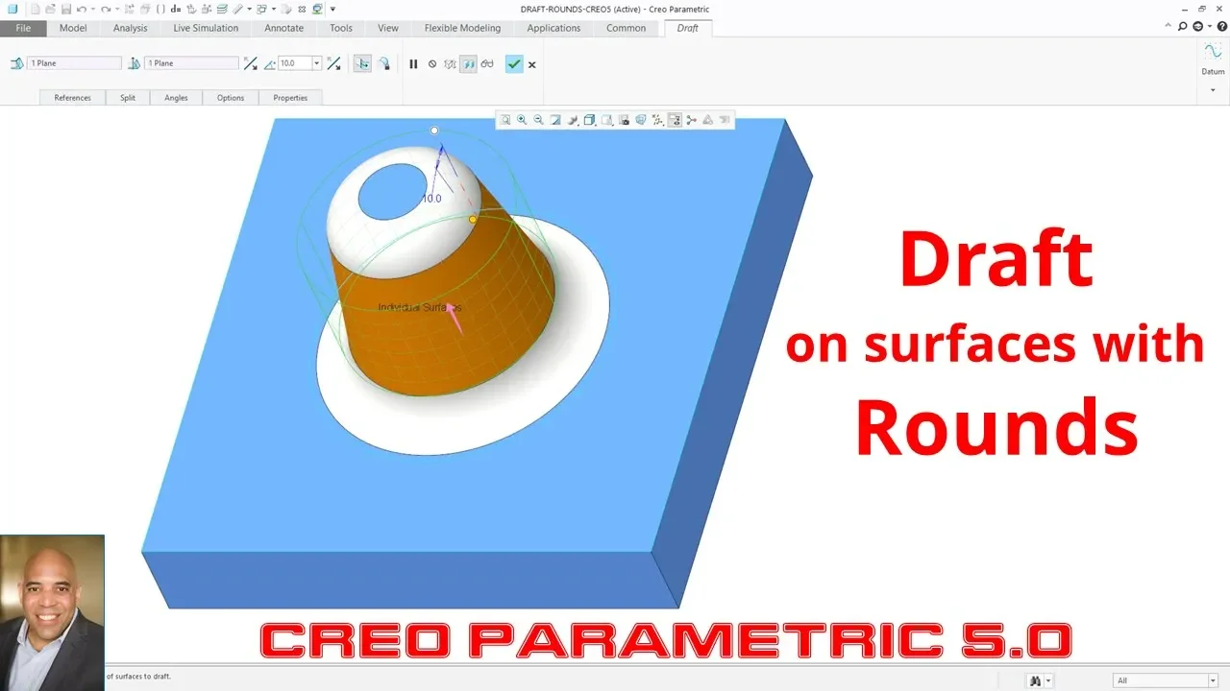Collapse the ribbon with the up chevron
The width and height of the screenshot is (1230, 691).
pyautogui.click(x=1168, y=25)
